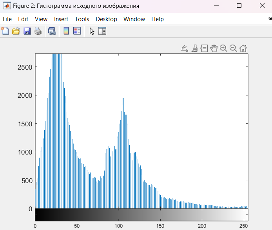The height and width of the screenshot is (230, 272).
Task: Maximize the Figure 2 window
Action: [x=239, y=5]
